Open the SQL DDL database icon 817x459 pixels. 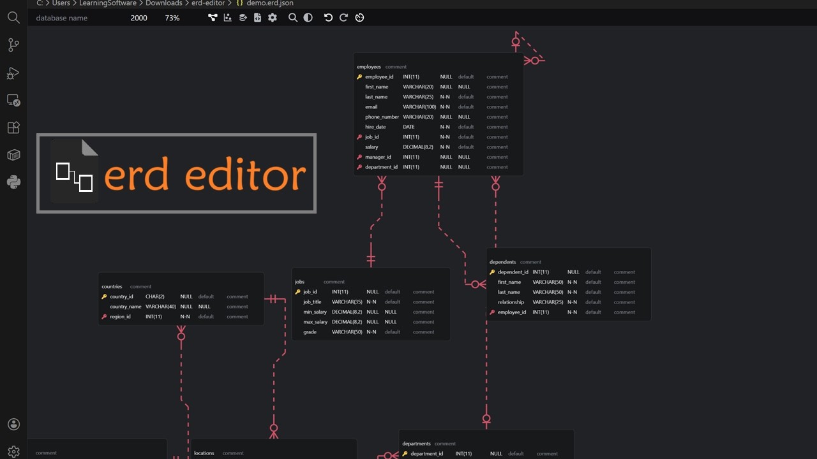tap(243, 18)
